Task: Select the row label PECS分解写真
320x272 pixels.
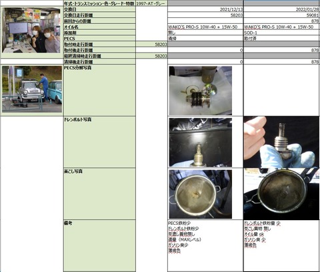Action: 99,90
